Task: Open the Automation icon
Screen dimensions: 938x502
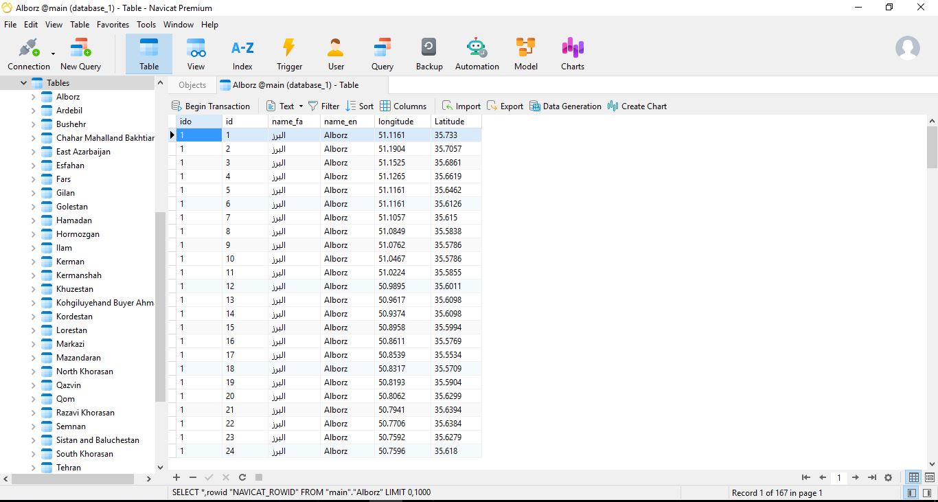Action: click(477, 54)
